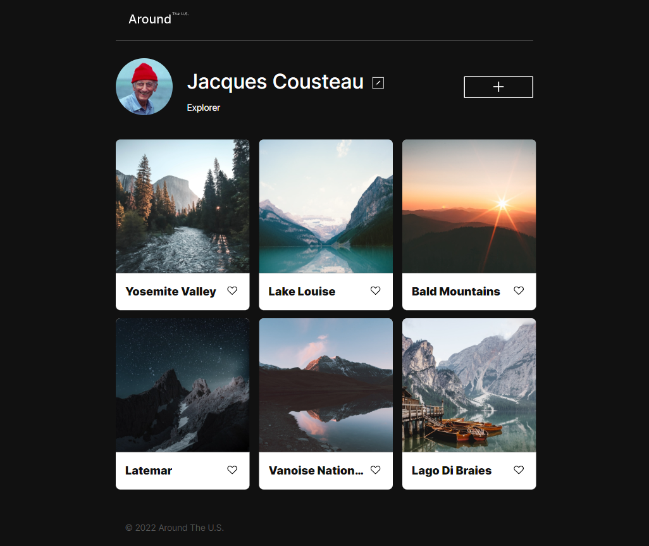Click the Jacques Cousteau avatar picture
The width and height of the screenshot is (649, 546).
tap(144, 87)
